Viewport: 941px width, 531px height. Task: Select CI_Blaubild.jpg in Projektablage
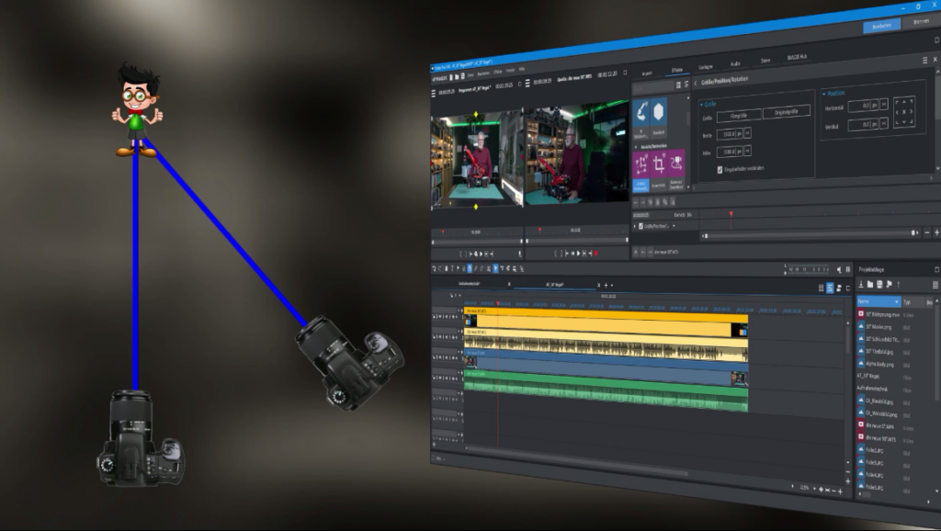(879, 401)
